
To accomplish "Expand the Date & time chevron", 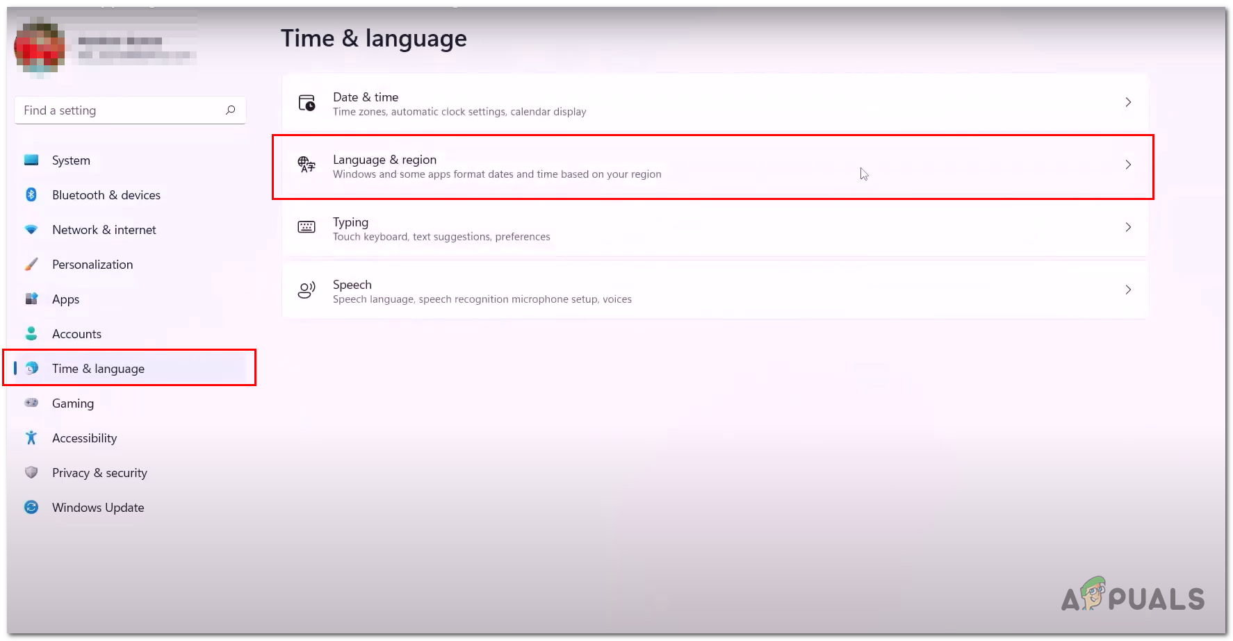I will [1128, 102].
